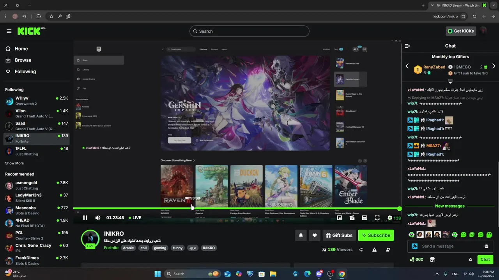
Task: Expand Show More followed channels
Action: coord(14,163)
